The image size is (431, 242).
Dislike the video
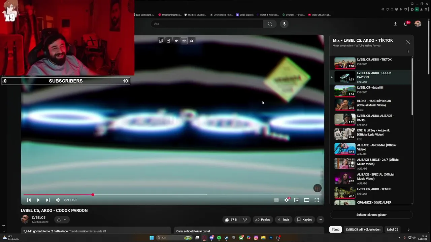tap(245, 219)
